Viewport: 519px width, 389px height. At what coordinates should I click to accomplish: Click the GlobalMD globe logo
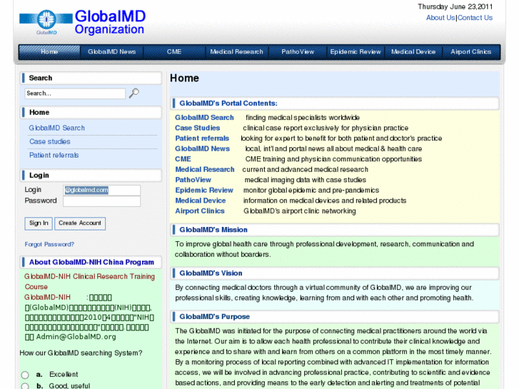[46, 21]
